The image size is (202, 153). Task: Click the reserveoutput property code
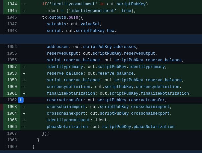click(x=102, y=53)
